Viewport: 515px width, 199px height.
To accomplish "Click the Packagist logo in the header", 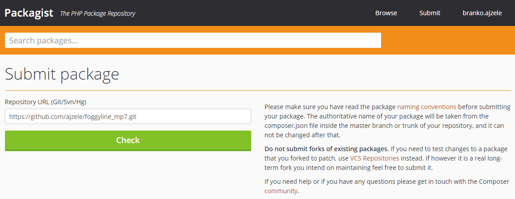I will pos(29,13).
